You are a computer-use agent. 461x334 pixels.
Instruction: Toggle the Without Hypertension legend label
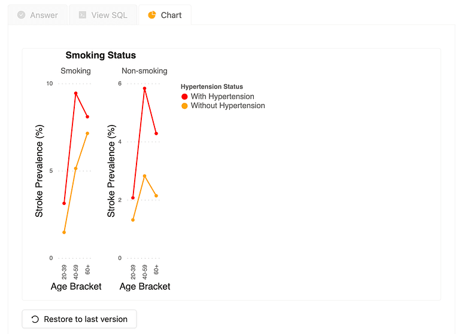(x=228, y=106)
